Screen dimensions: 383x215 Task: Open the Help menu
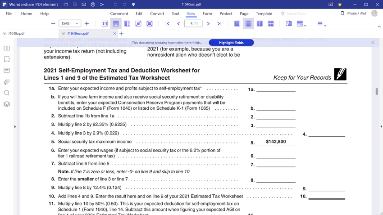pyautogui.click(x=45, y=13)
